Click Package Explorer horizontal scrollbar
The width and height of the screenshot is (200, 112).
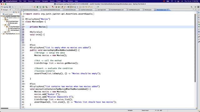4,108
